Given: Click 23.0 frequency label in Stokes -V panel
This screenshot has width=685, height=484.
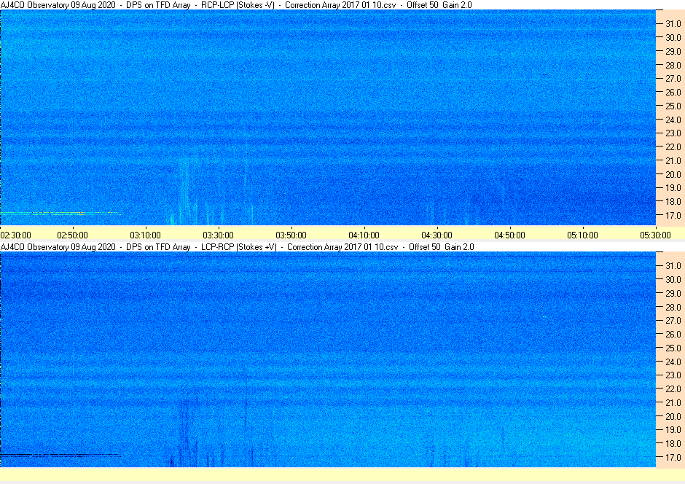Looking at the screenshot, I should pyautogui.click(x=673, y=133).
